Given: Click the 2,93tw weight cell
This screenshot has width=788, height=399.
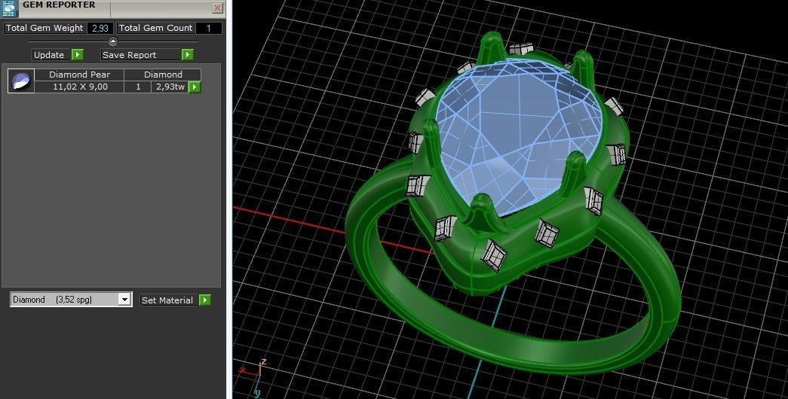Looking at the screenshot, I should coord(170,87).
